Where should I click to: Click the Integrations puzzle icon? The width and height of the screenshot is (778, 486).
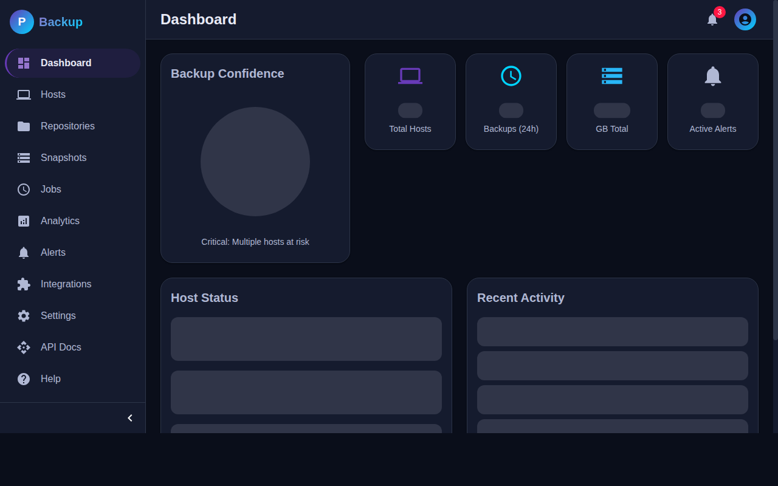23,284
